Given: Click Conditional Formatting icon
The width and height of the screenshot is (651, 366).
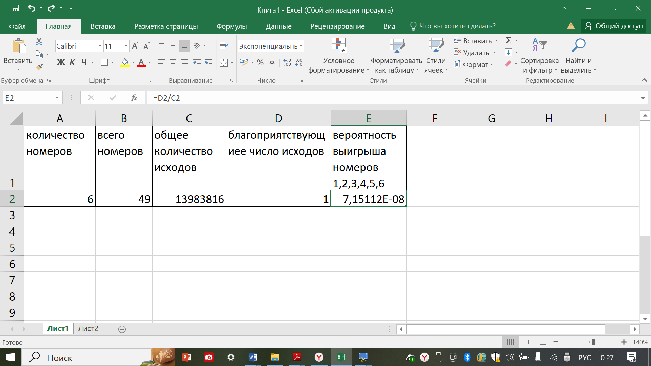Looking at the screenshot, I should (339, 46).
